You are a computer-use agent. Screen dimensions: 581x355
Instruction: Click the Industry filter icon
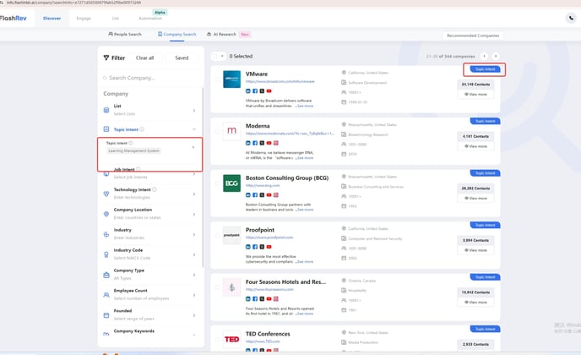click(x=106, y=234)
